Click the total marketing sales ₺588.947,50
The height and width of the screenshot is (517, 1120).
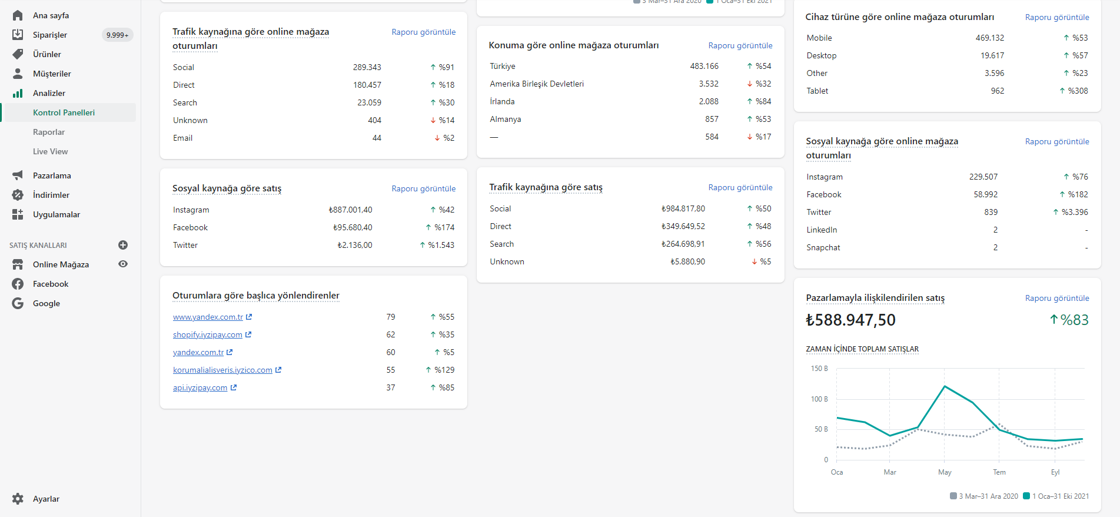pyautogui.click(x=850, y=320)
